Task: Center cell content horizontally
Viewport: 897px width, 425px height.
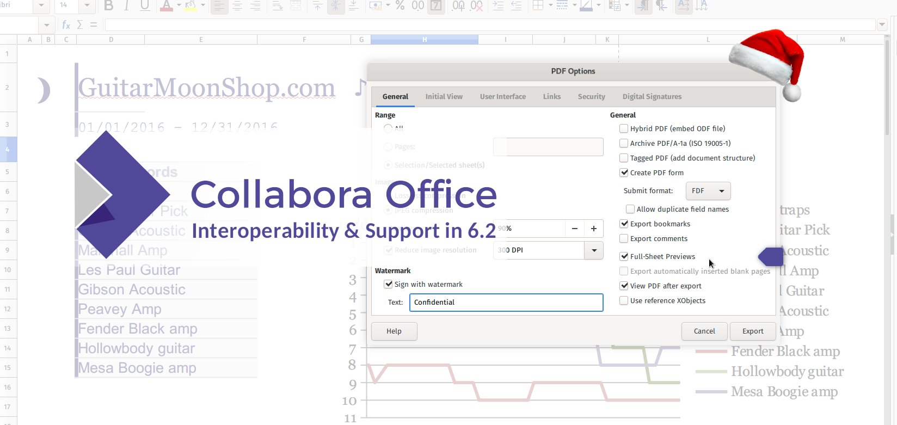Action: [237, 5]
